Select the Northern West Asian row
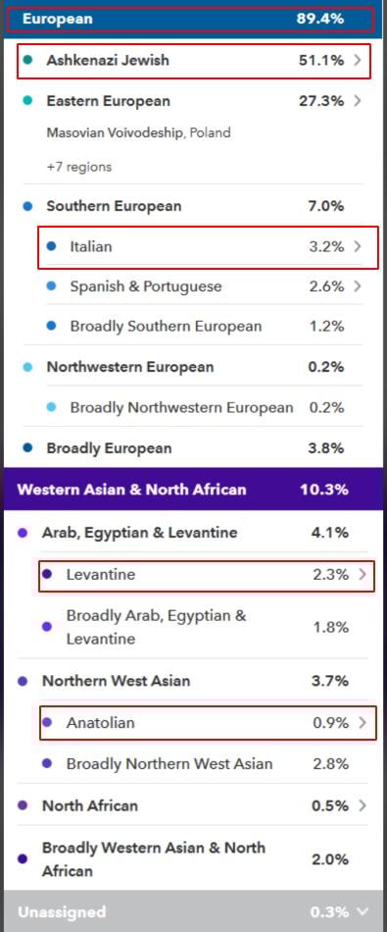 tap(194, 681)
